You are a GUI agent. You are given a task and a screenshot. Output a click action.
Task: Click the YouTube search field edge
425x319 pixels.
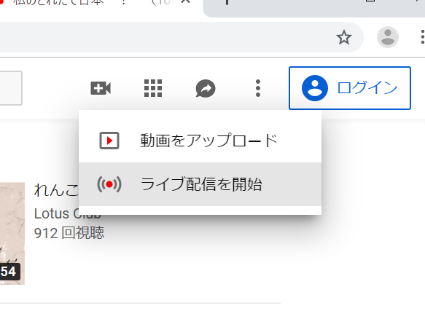coord(11,88)
